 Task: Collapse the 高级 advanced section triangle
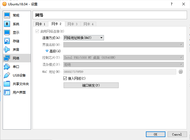[x=47, y=51]
